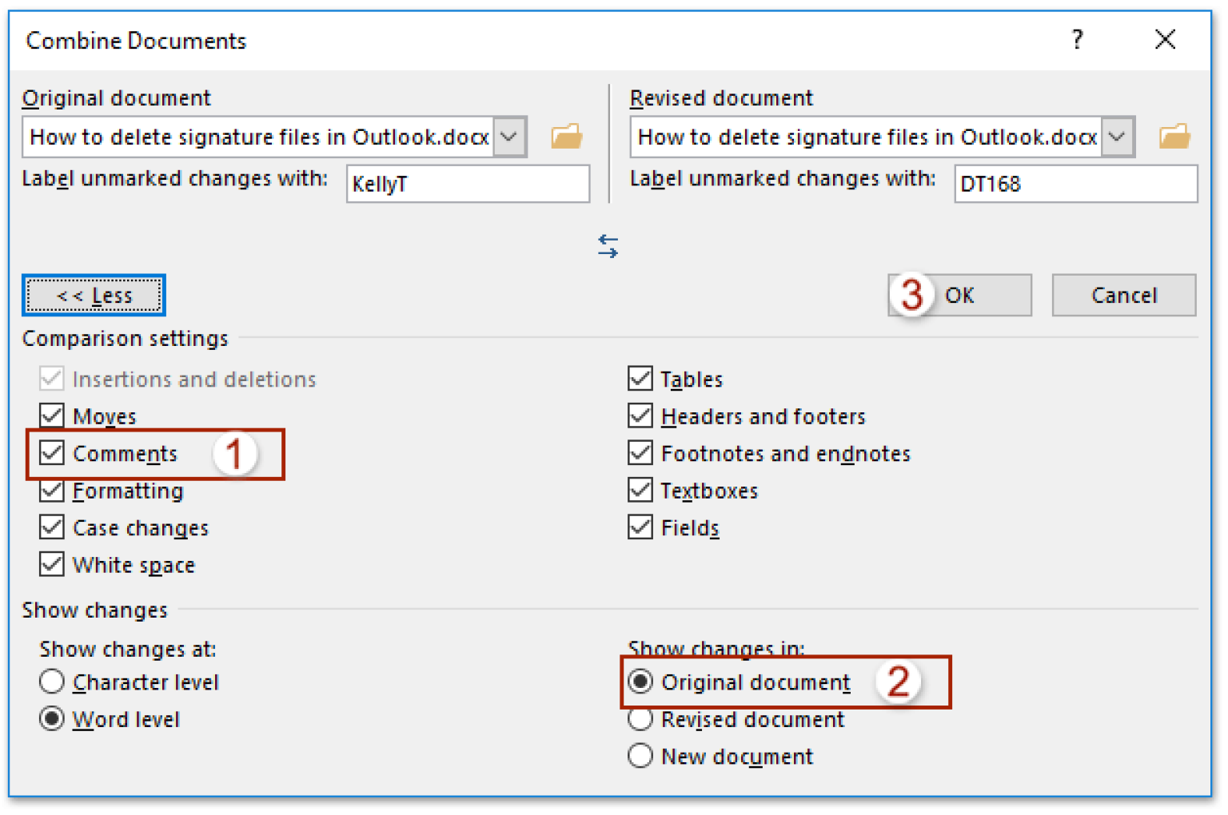Screen dimensions: 1228x815
Task: Disable the Formatting comparison option
Action: (x=51, y=491)
